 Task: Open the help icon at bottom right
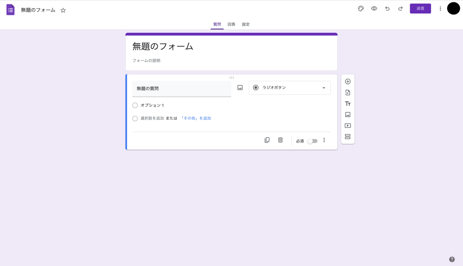(x=452, y=259)
